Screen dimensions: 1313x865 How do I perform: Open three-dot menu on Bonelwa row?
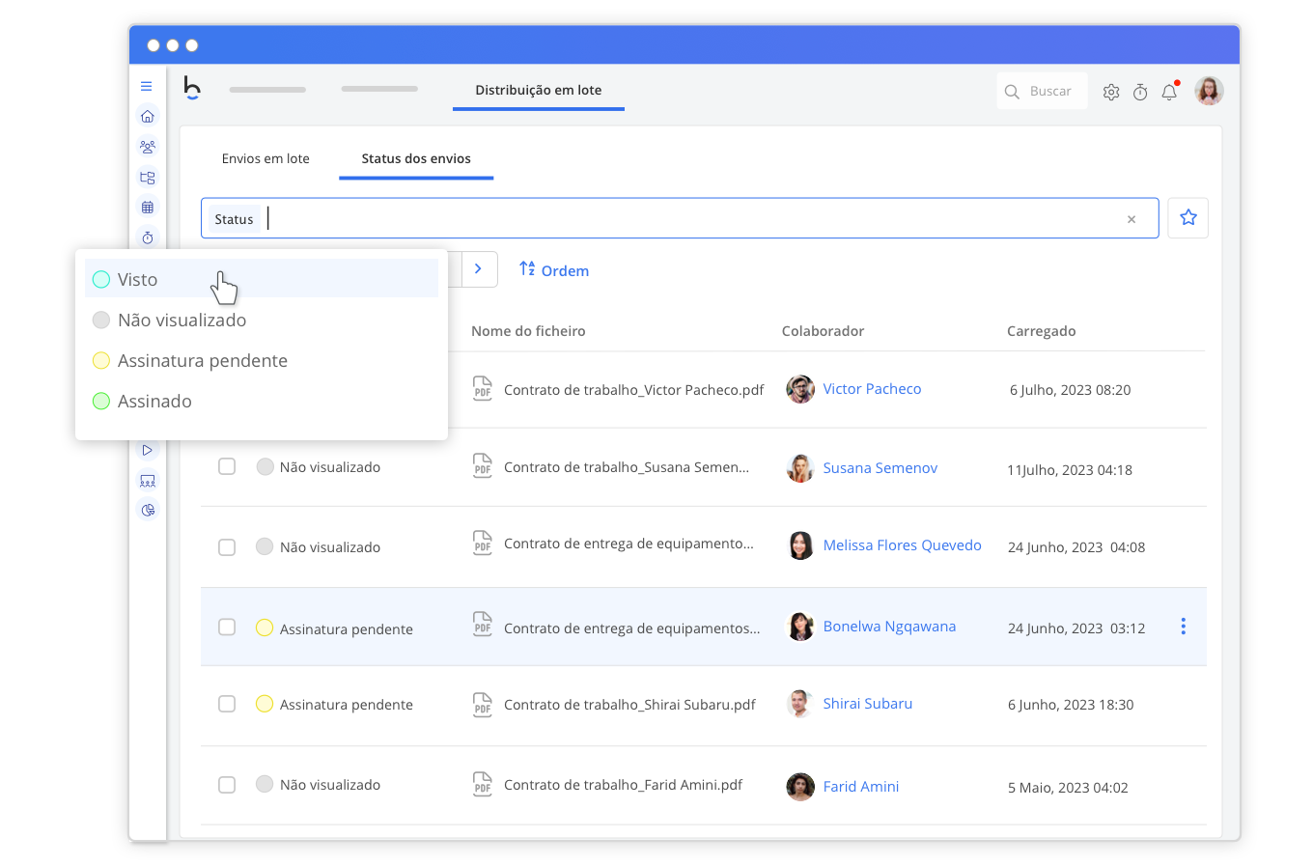pos(1183,628)
